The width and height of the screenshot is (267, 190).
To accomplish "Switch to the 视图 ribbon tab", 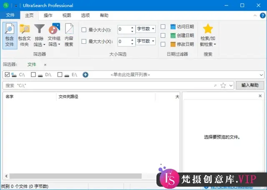I will pos(67,15).
